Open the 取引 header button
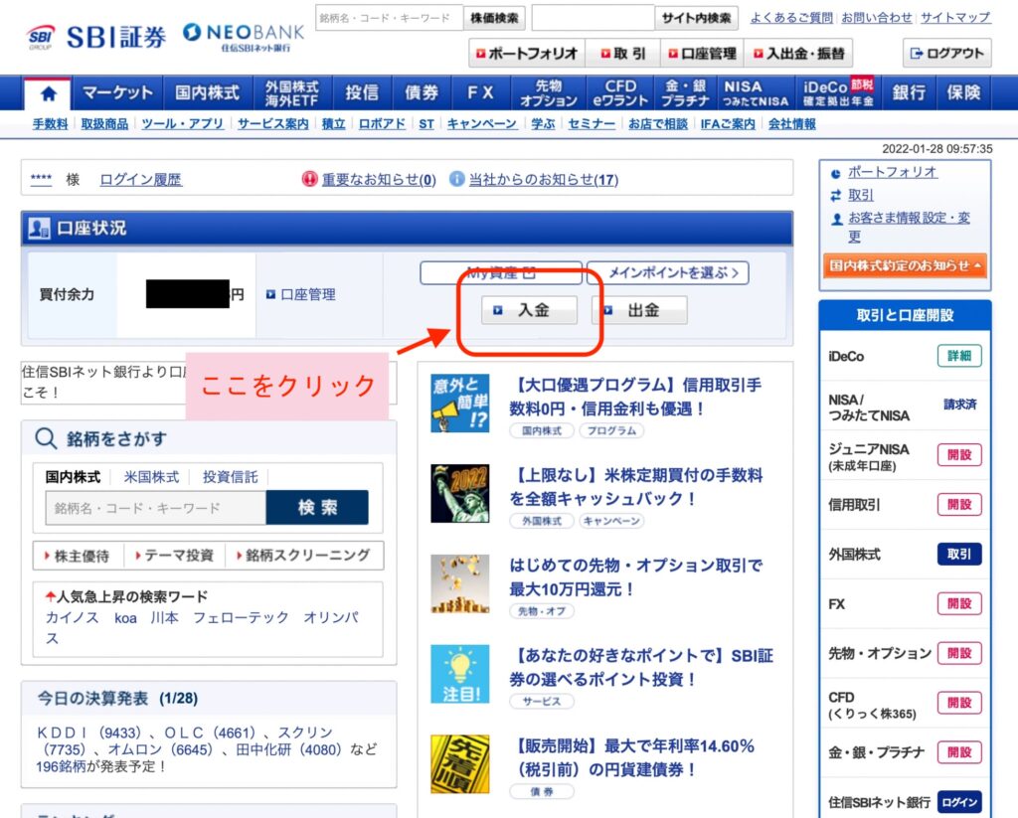This screenshot has width=1018, height=818. (x=622, y=54)
